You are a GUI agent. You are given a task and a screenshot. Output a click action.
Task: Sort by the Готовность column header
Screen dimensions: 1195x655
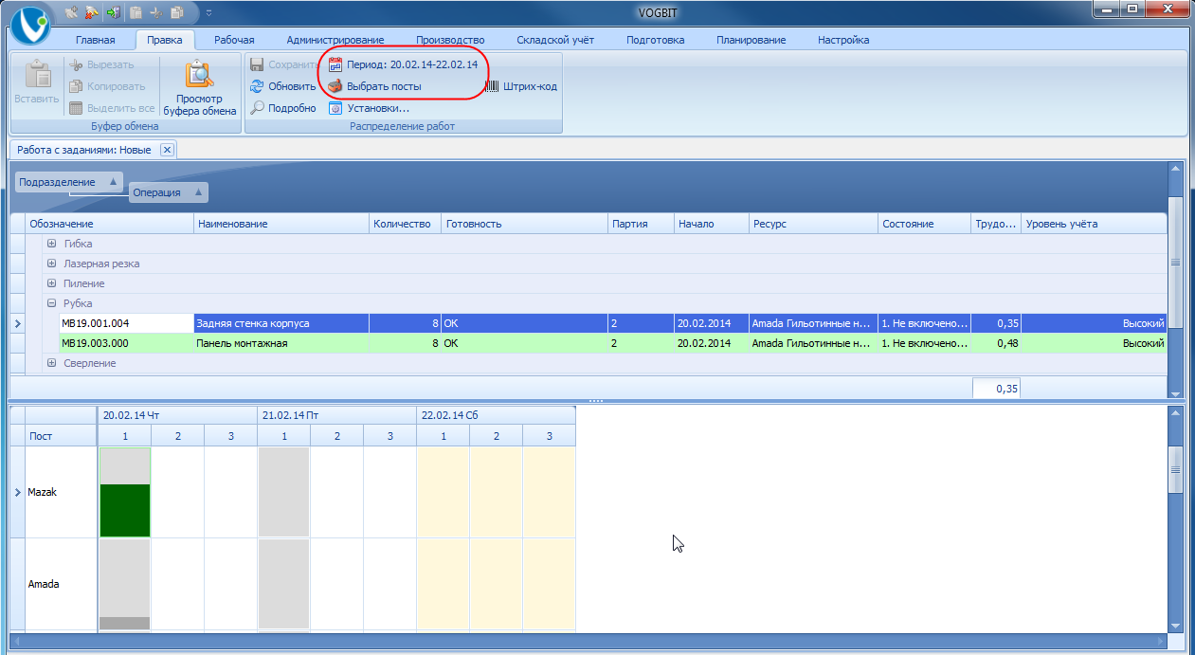pyautogui.click(x=525, y=224)
